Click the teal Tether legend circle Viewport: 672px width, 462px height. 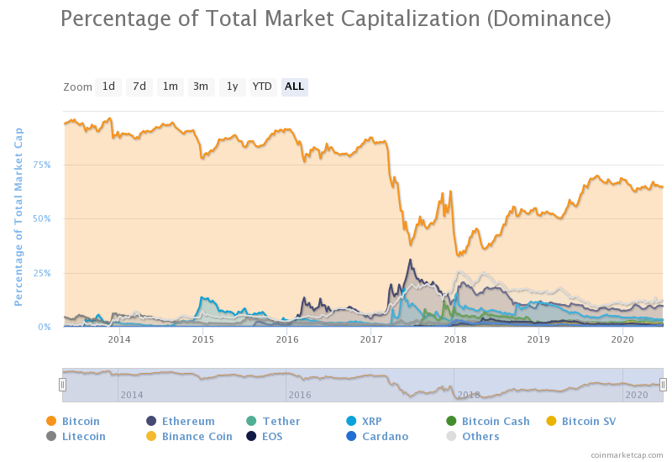pyautogui.click(x=251, y=421)
